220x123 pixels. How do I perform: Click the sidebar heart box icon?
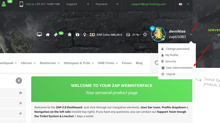21,103
